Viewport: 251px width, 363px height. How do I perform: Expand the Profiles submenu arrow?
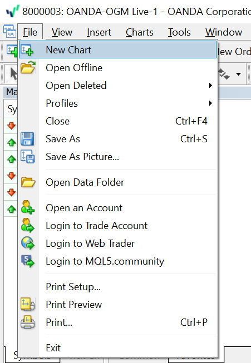[210, 103]
